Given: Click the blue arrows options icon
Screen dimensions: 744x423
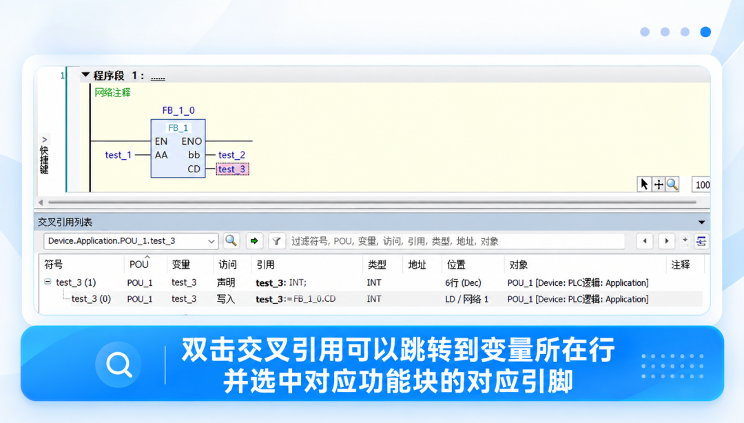Looking at the screenshot, I should click(x=701, y=241).
